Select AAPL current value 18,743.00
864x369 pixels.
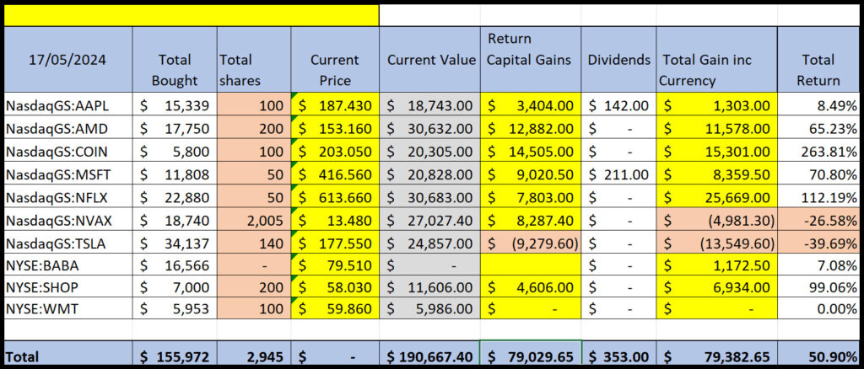point(429,104)
